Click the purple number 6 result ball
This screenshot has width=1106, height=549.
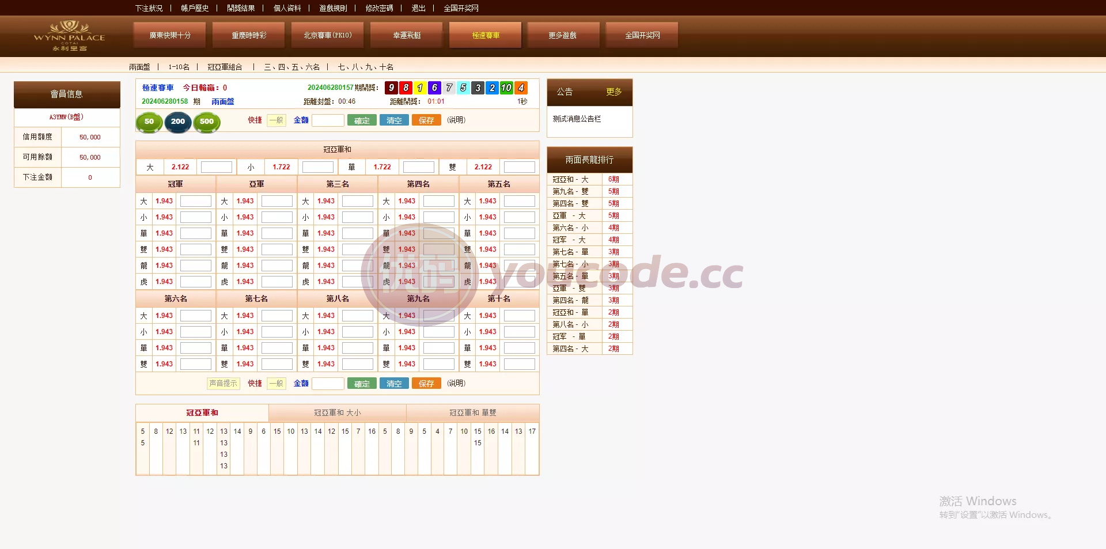434,88
